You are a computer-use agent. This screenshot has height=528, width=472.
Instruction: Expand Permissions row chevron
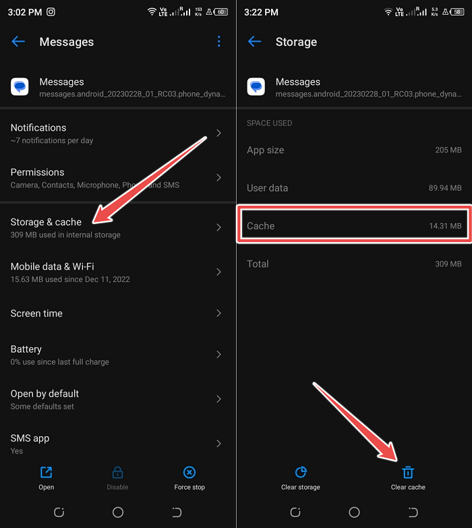[219, 177]
